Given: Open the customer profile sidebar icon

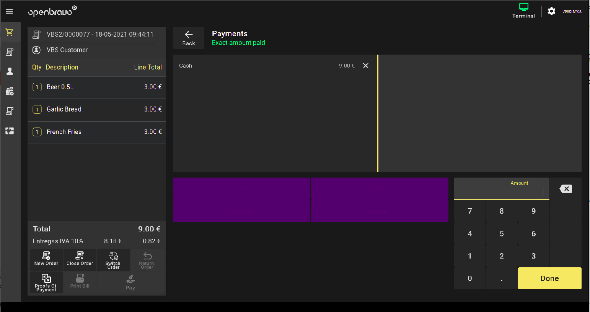Looking at the screenshot, I should [x=10, y=71].
